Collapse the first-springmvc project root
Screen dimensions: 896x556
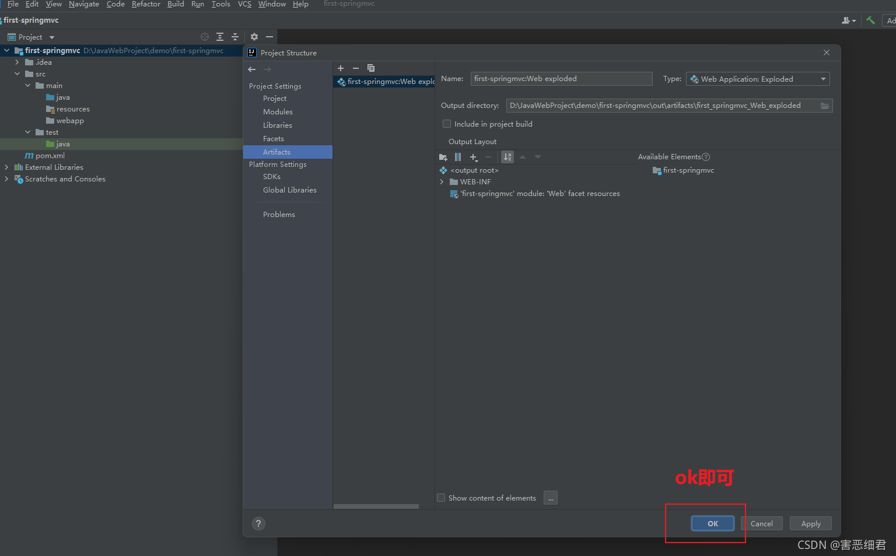tap(6, 51)
